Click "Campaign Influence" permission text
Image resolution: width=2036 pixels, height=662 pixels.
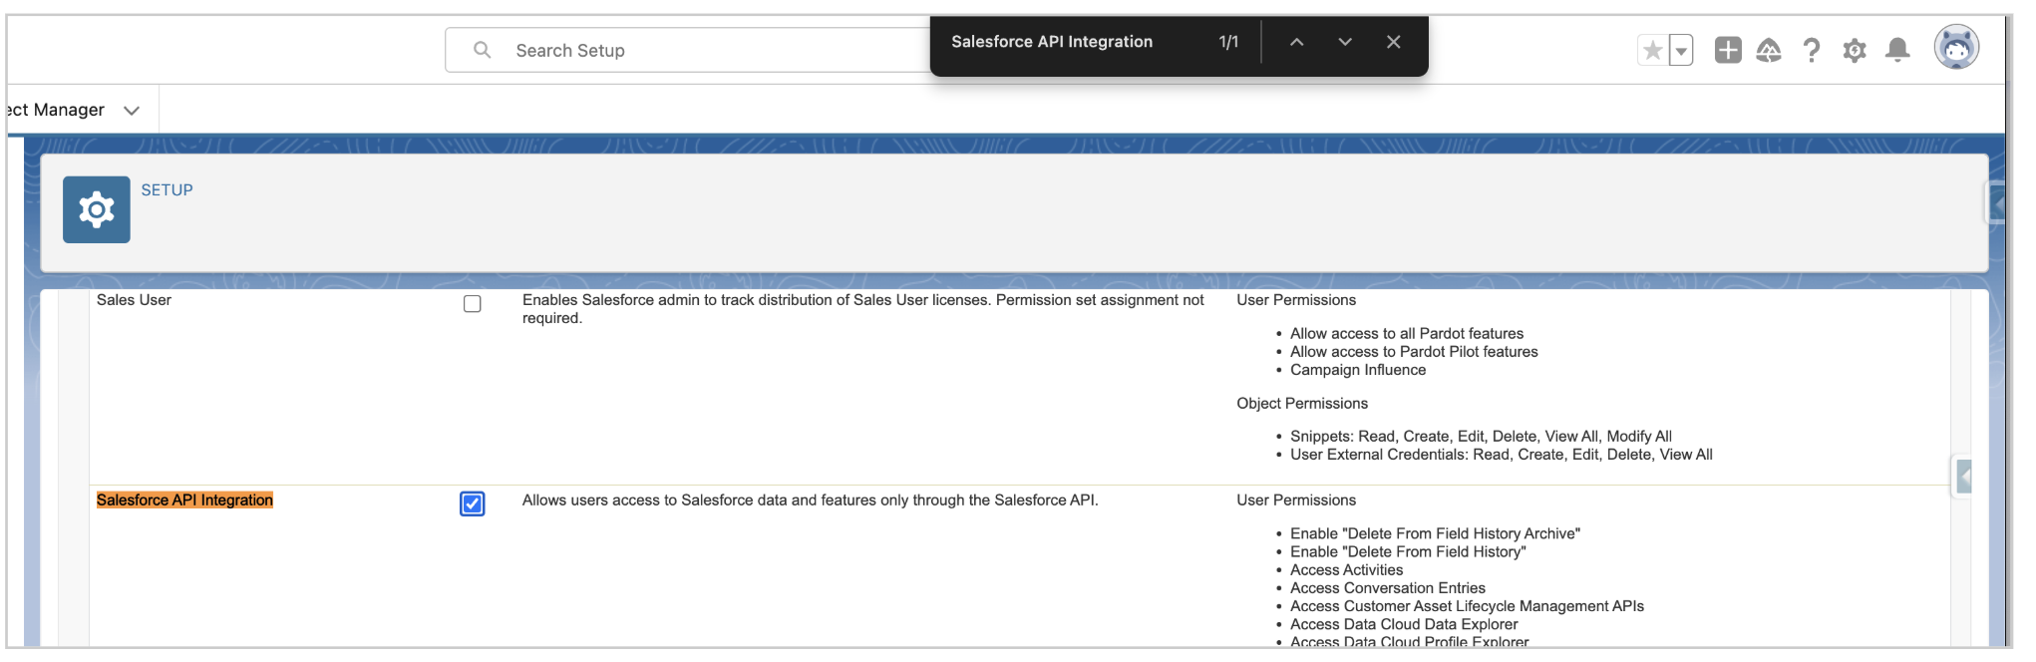(x=1358, y=370)
